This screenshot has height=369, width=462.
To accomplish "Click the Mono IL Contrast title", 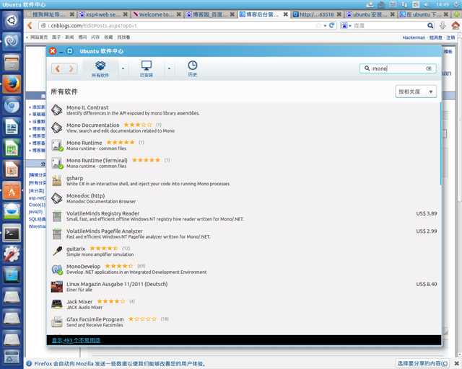I will coord(87,107).
